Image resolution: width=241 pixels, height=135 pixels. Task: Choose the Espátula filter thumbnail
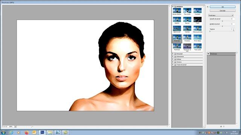click(177, 19)
